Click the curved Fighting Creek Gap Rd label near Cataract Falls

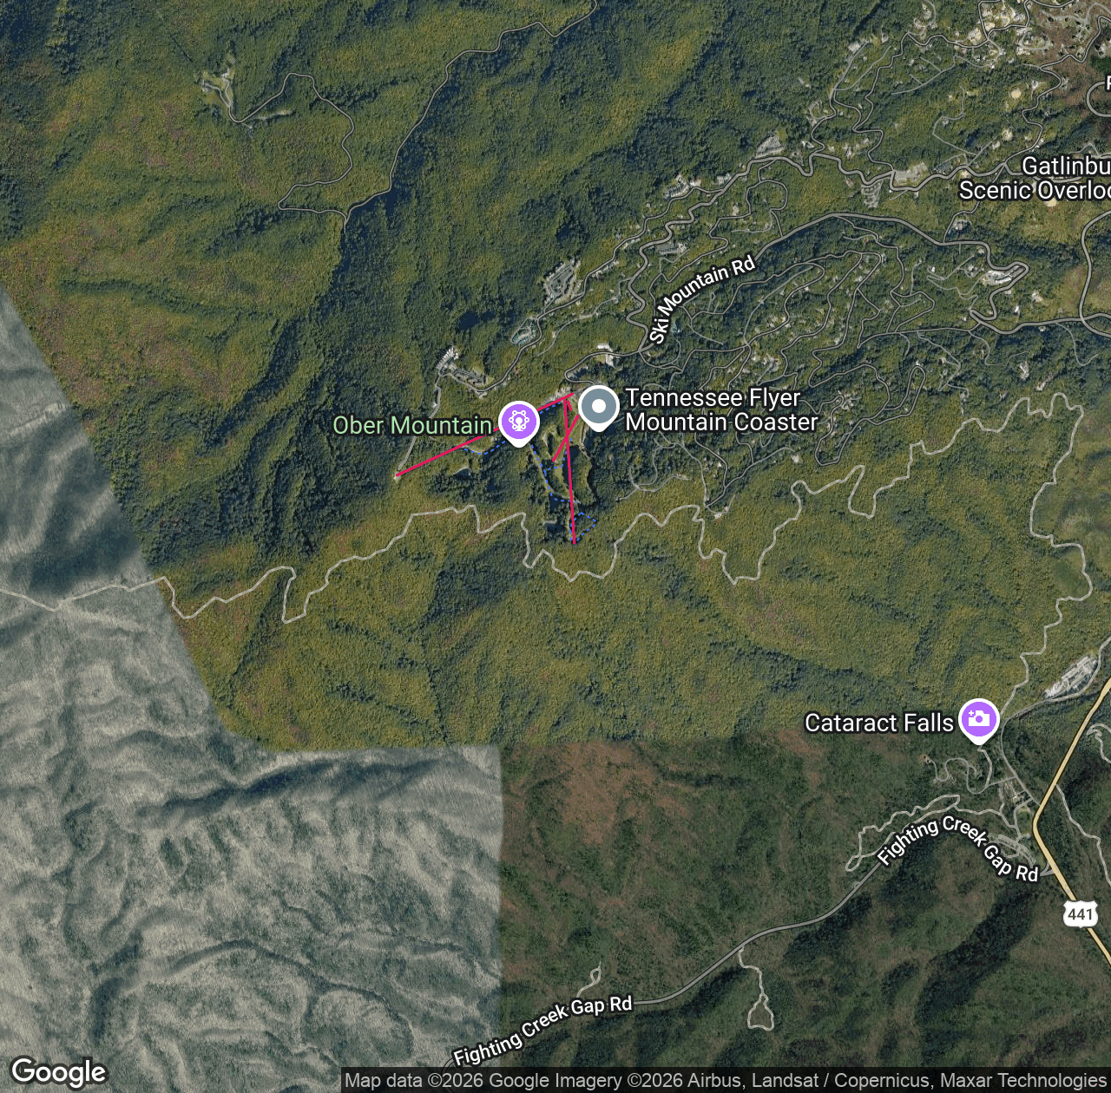point(958,848)
